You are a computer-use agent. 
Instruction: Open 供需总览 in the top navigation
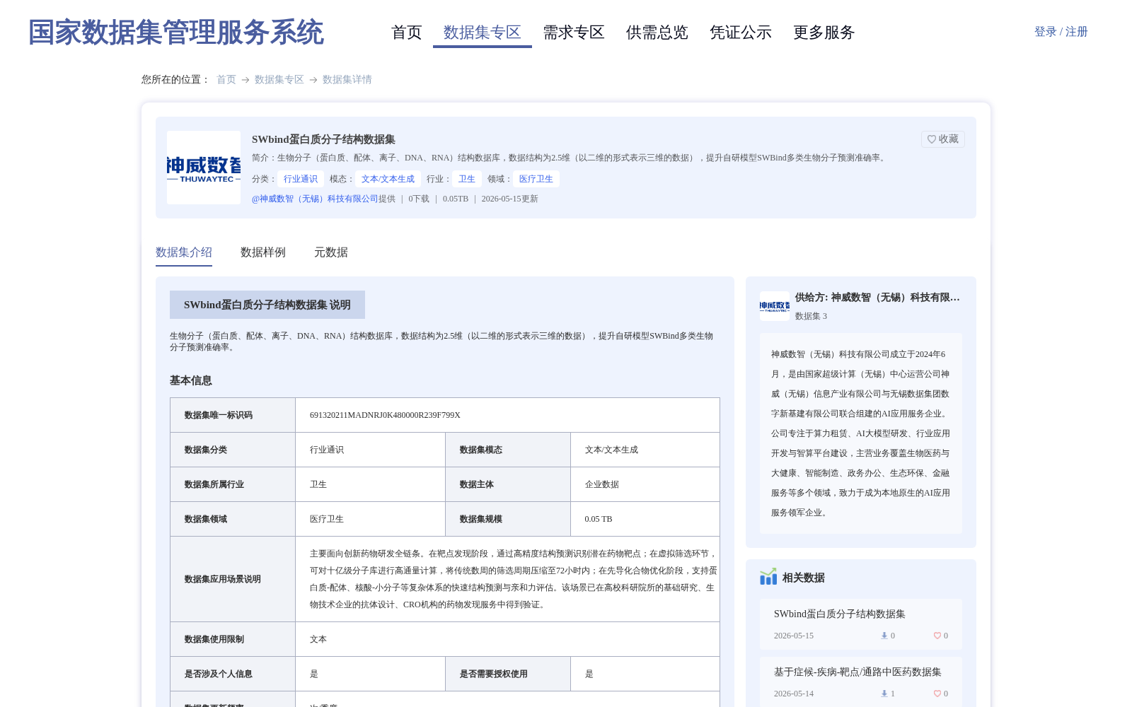click(657, 33)
